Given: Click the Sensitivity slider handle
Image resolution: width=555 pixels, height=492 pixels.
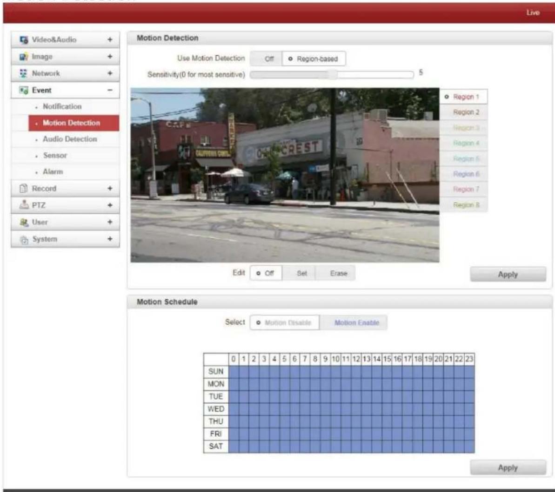Looking at the screenshot, I should click(332, 75).
